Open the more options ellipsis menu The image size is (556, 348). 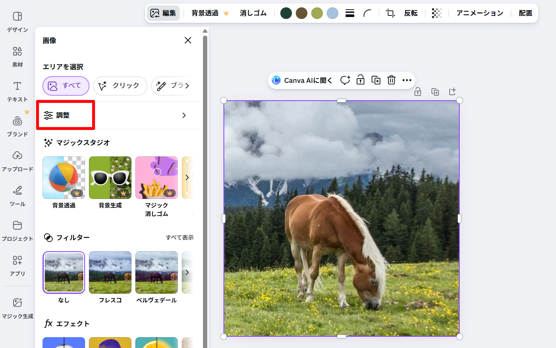pyautogui.click(x=407, y=80)
